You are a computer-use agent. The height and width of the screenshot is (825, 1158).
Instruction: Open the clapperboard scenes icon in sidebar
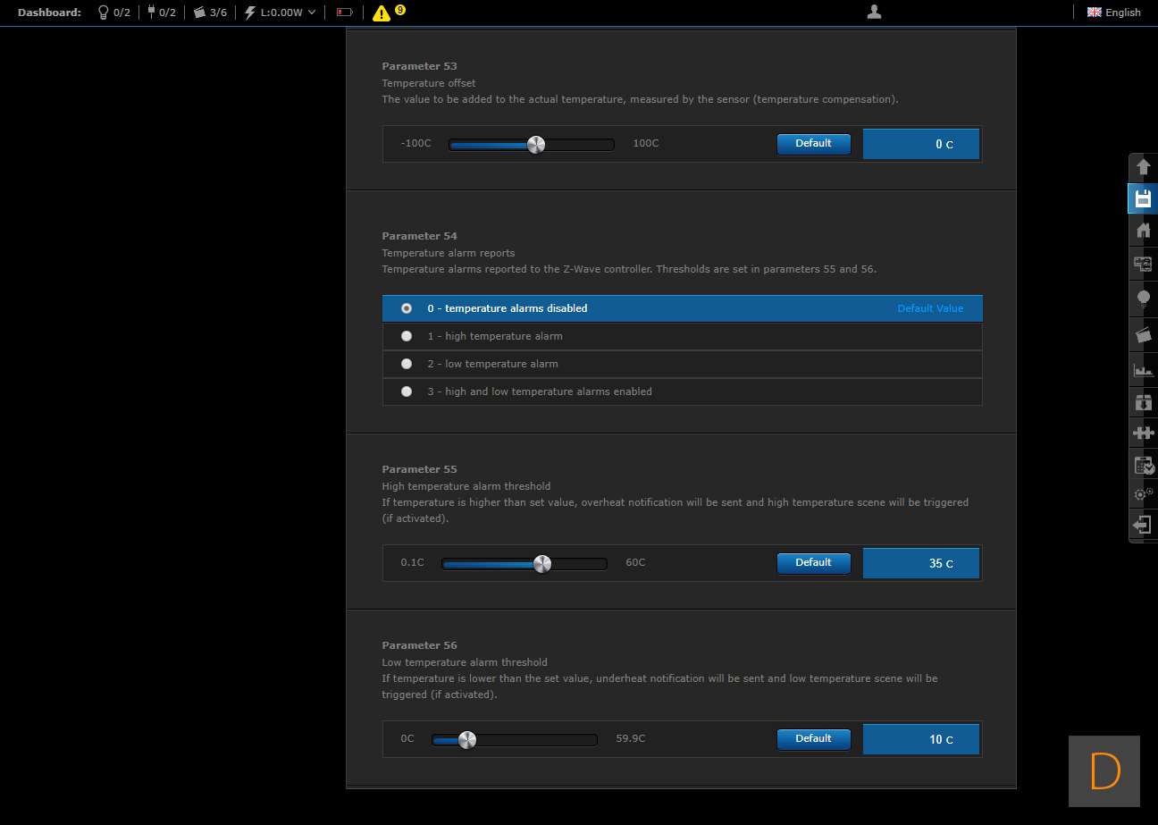pos(1142,334)
